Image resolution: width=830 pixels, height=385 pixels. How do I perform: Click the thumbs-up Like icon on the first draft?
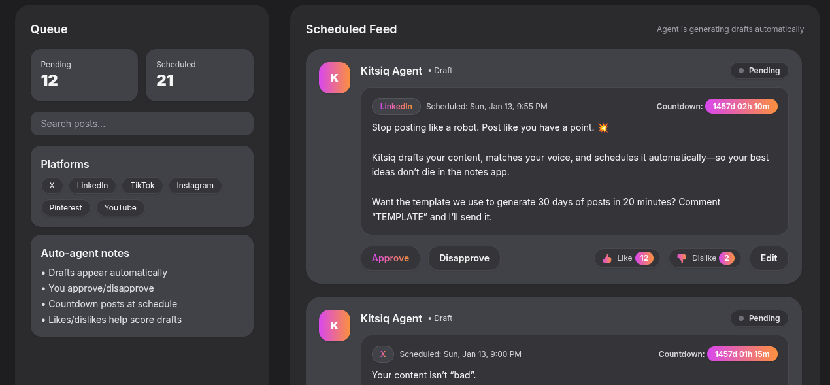point(606,258)
